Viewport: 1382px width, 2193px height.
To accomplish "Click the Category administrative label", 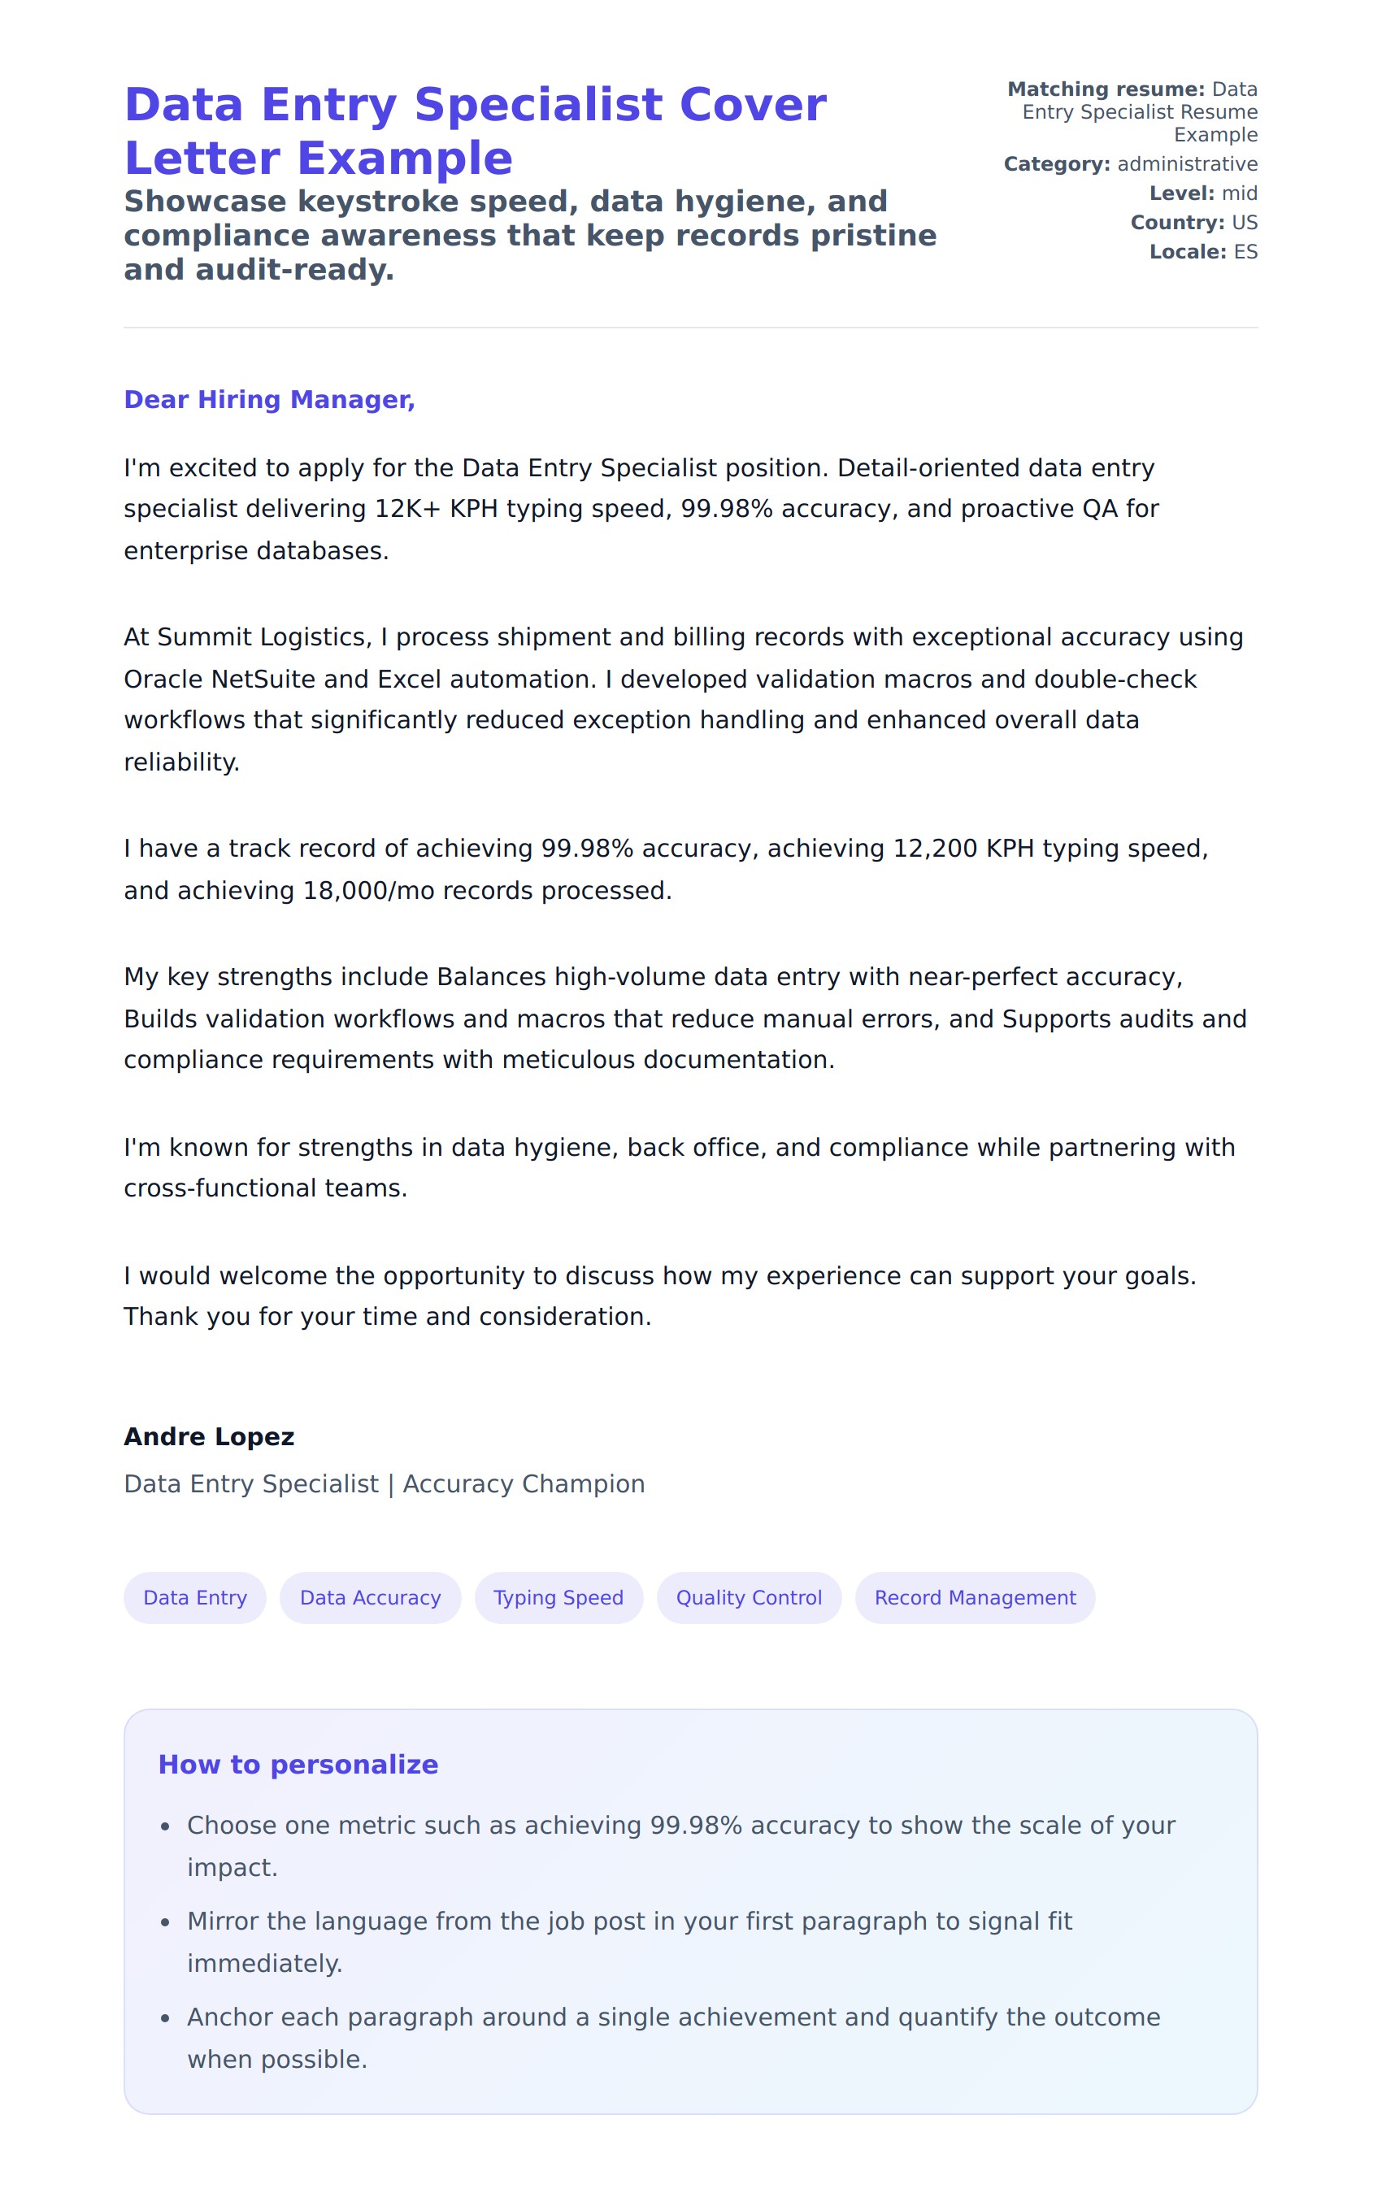I will [1131, 164].
